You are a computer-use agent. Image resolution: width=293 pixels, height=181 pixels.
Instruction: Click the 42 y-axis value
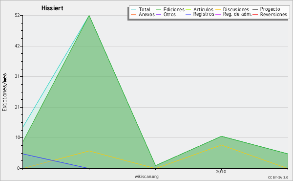pos(17,46)
